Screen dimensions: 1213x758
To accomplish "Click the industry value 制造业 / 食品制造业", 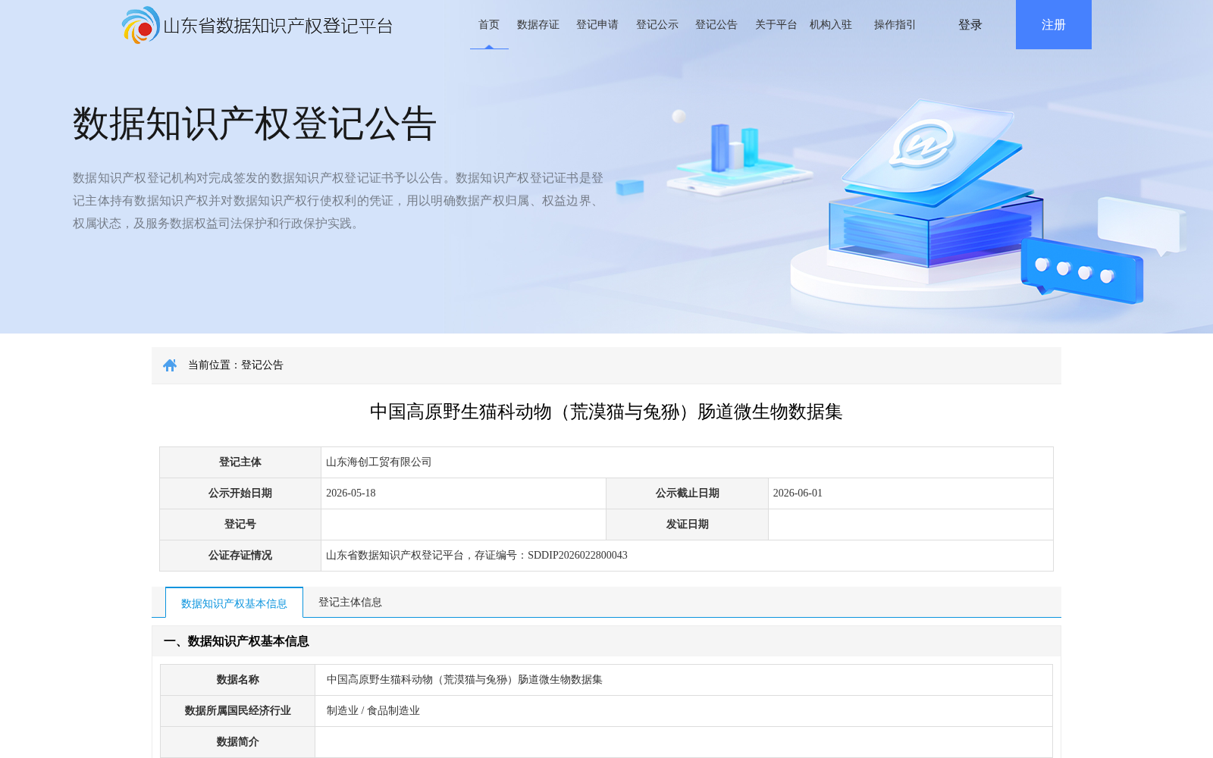I will tap(373, 711).
